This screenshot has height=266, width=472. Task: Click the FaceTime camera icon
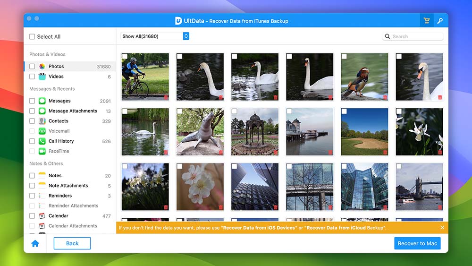pos(42,151)
